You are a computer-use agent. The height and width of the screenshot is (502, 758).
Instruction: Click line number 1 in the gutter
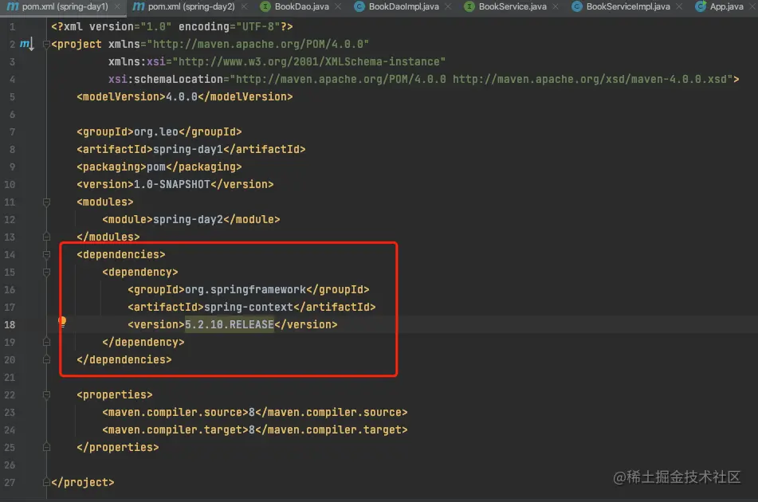(x=12, y=26)
